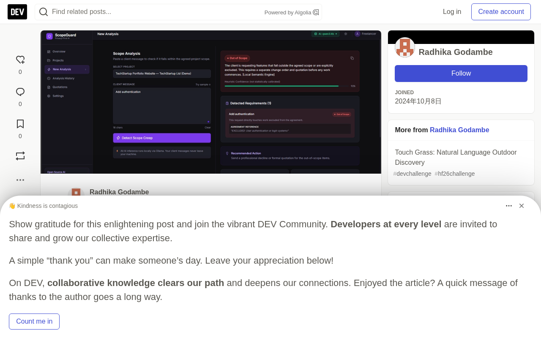
Task: Bookmark the post with save icon
Action: click(20, 124)
